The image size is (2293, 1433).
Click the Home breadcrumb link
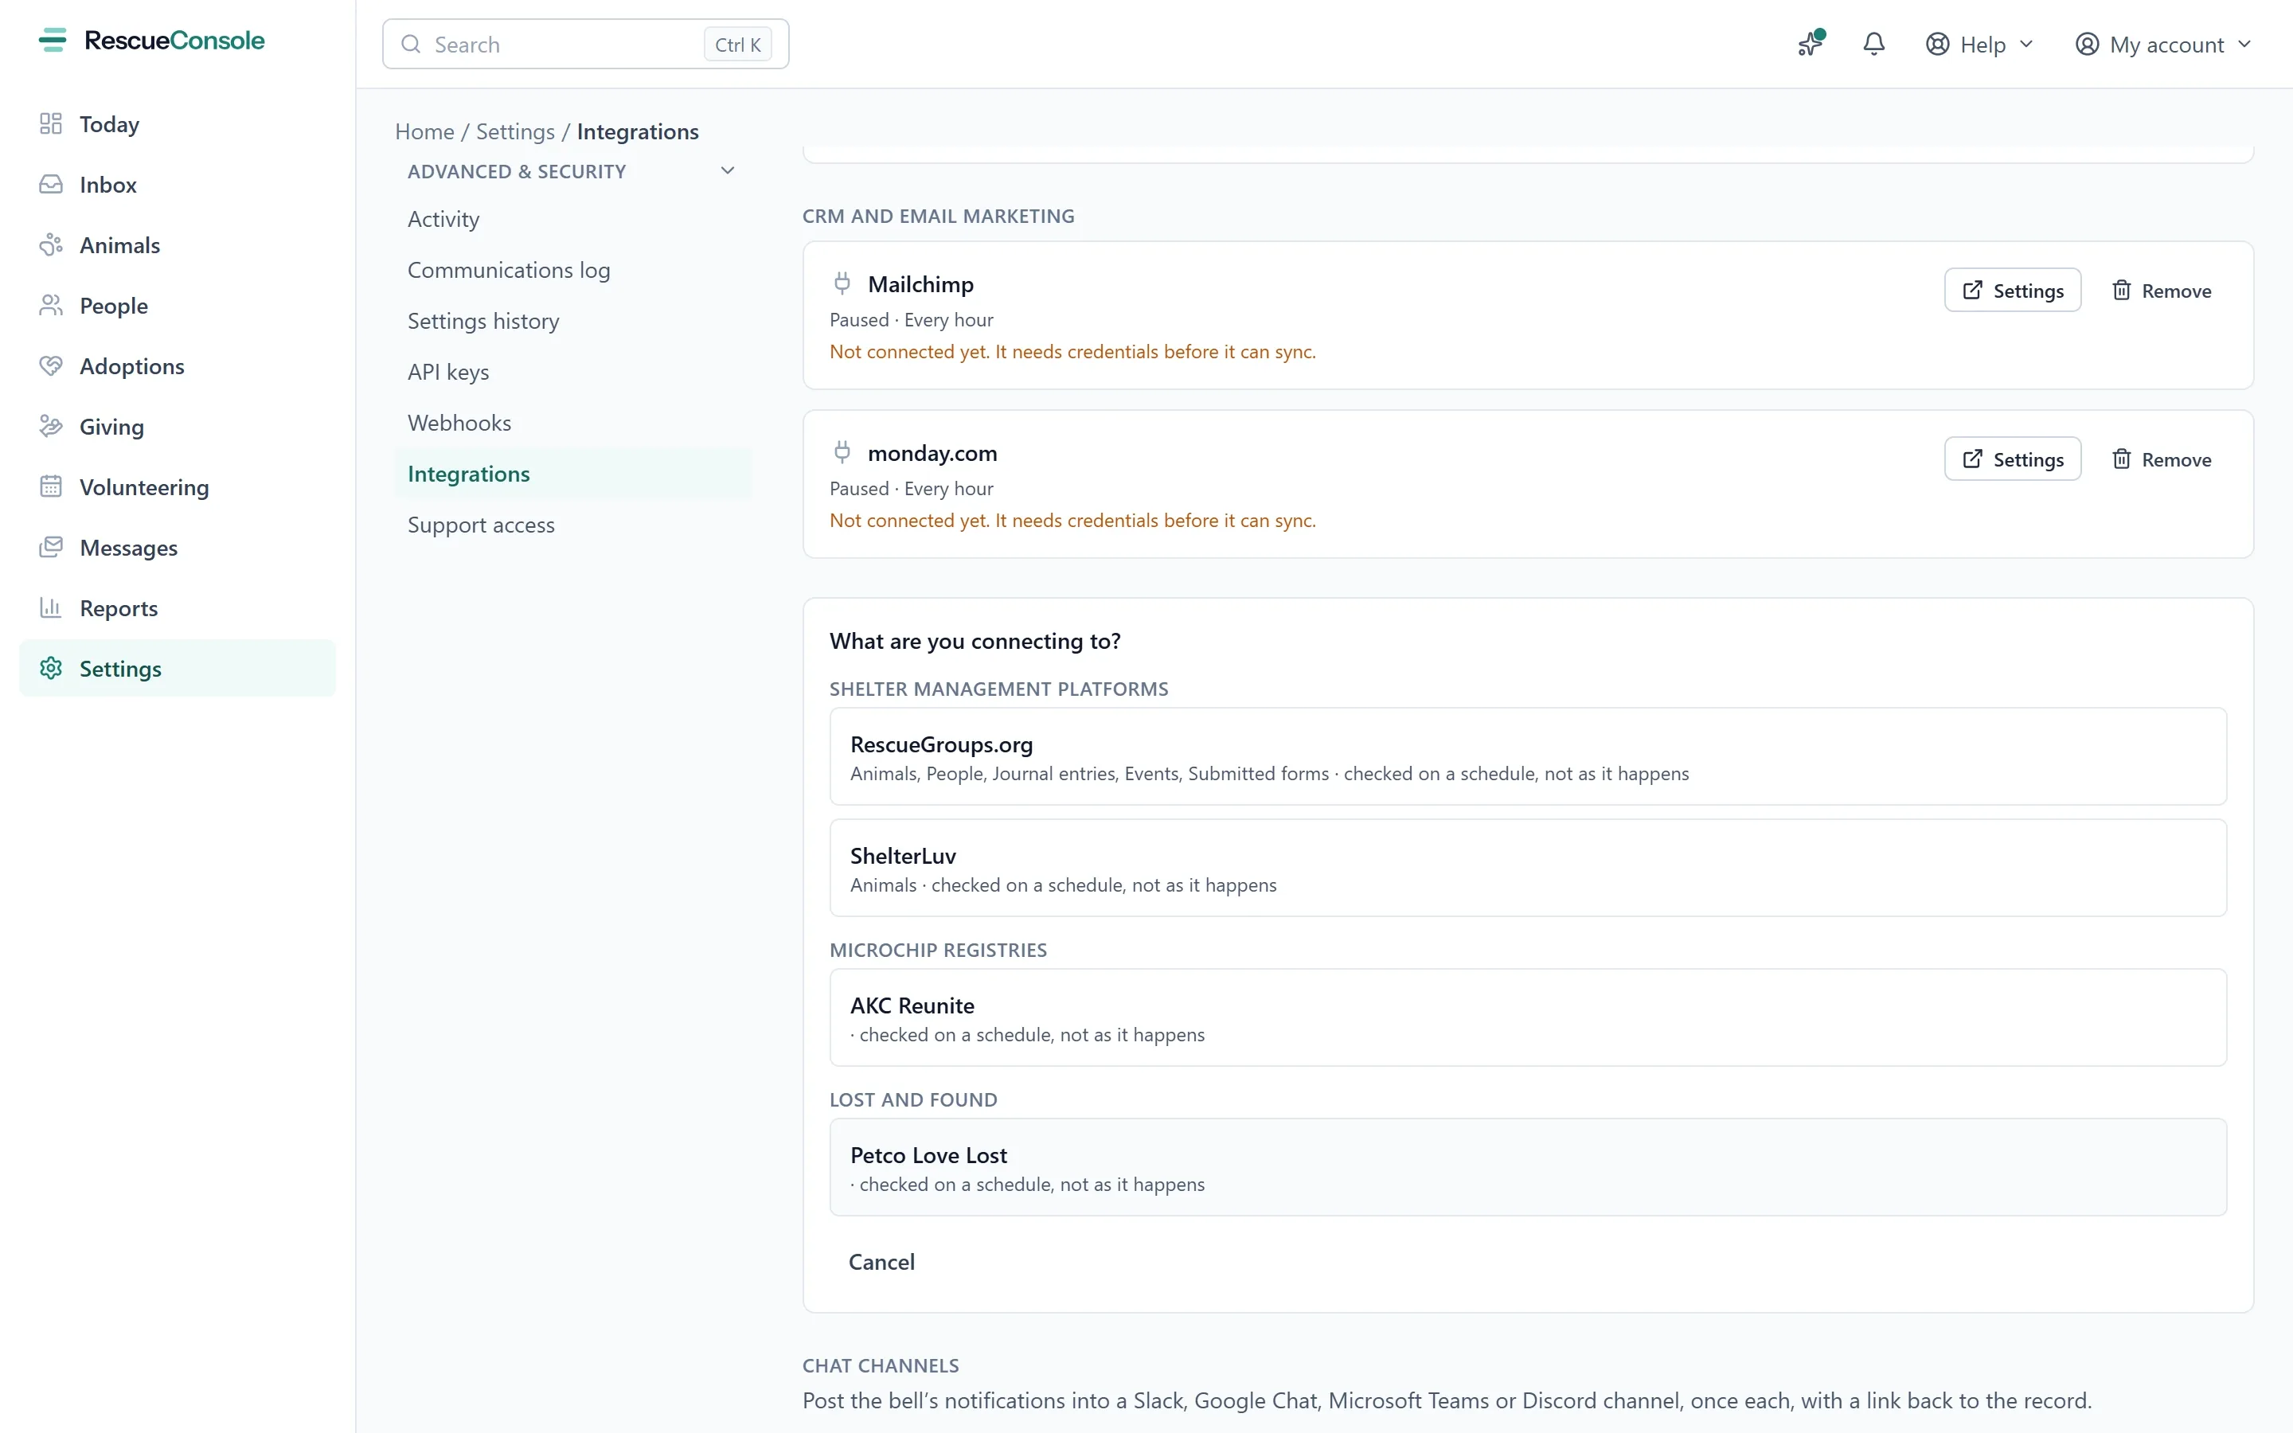coord(424,131)
